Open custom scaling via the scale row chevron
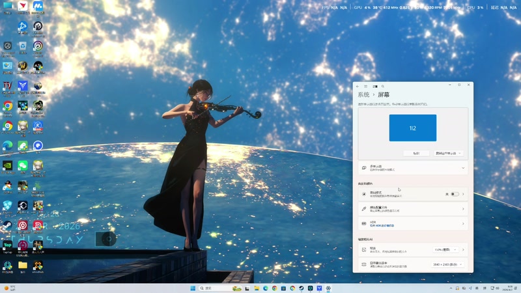 463,249
